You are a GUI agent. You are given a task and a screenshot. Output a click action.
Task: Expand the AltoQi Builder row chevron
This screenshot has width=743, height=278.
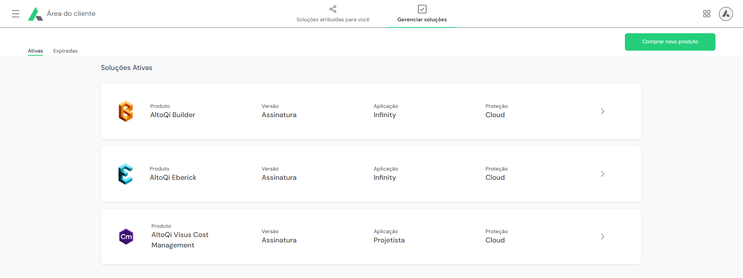pos(602,111)
